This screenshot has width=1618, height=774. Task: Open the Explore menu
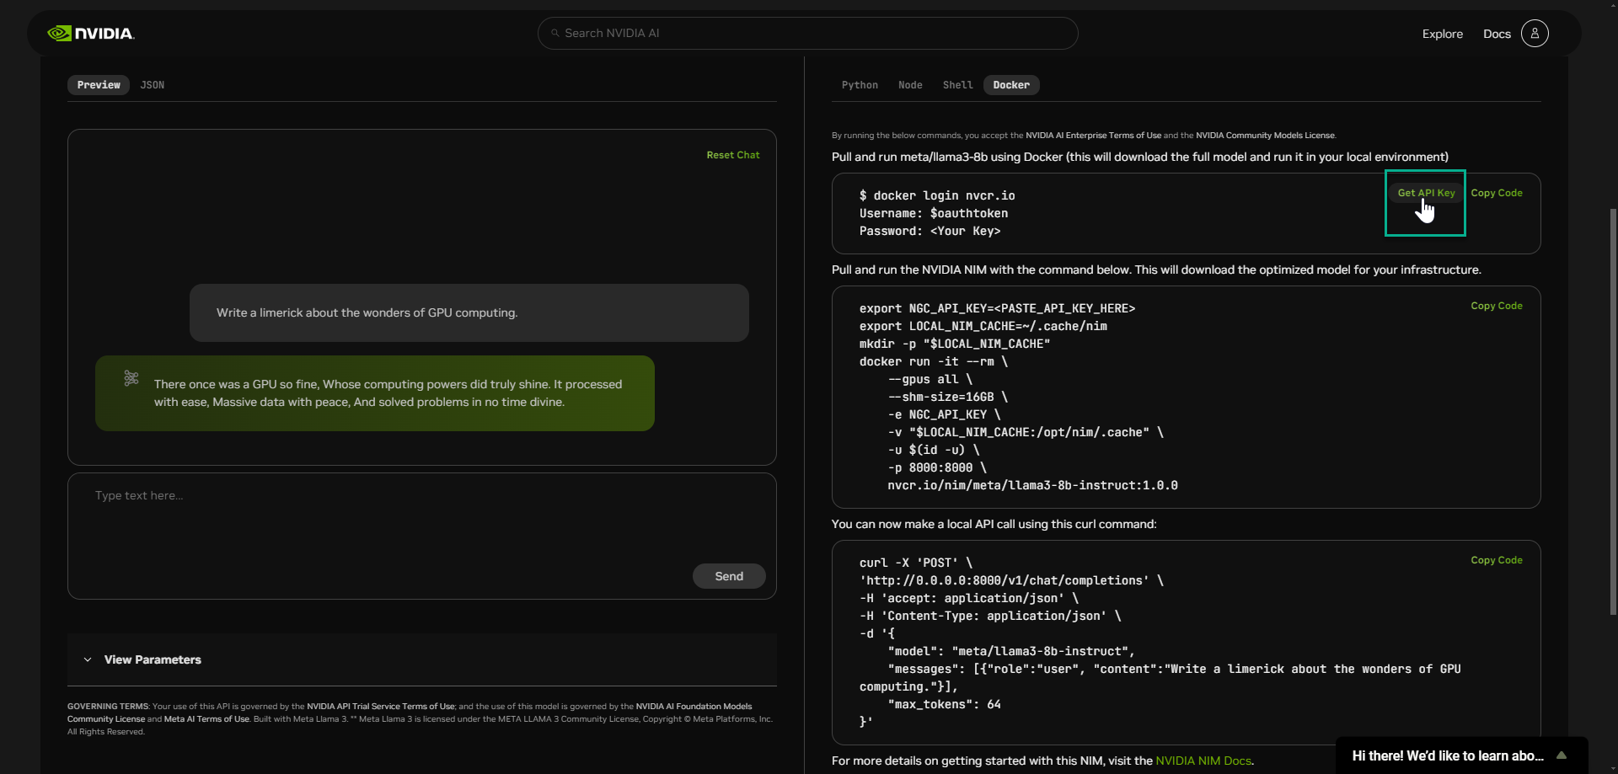[x=1441, y=34]
